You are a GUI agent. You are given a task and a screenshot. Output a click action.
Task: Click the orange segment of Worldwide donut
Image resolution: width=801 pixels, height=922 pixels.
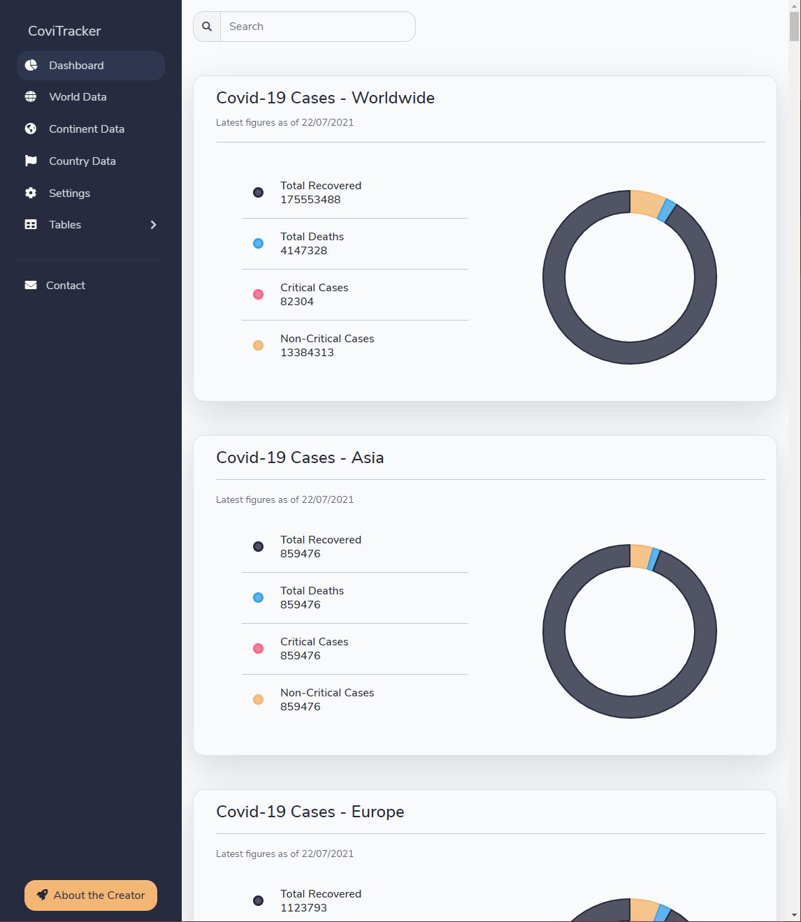click(x=646, y=203)
